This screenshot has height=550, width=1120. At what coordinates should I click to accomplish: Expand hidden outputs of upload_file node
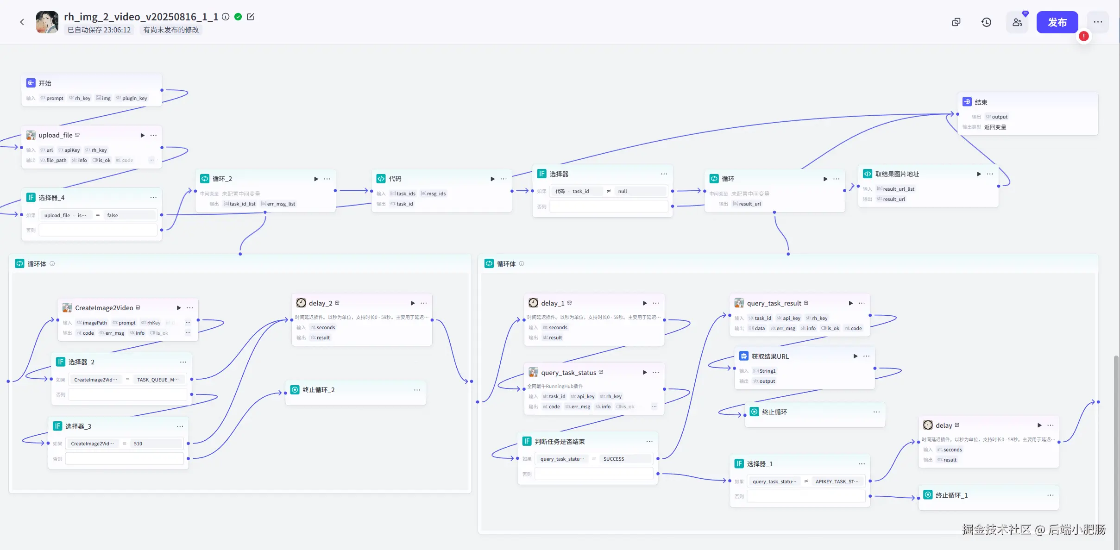pos(151,160)
